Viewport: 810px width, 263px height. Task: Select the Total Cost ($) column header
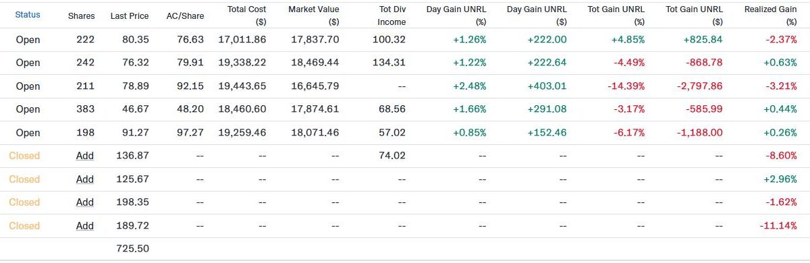point(246,15)
